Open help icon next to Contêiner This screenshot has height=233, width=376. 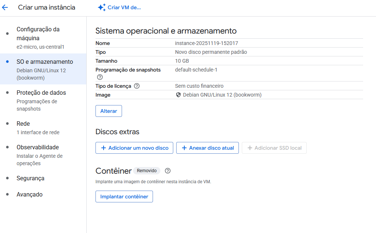coord(168,171)
